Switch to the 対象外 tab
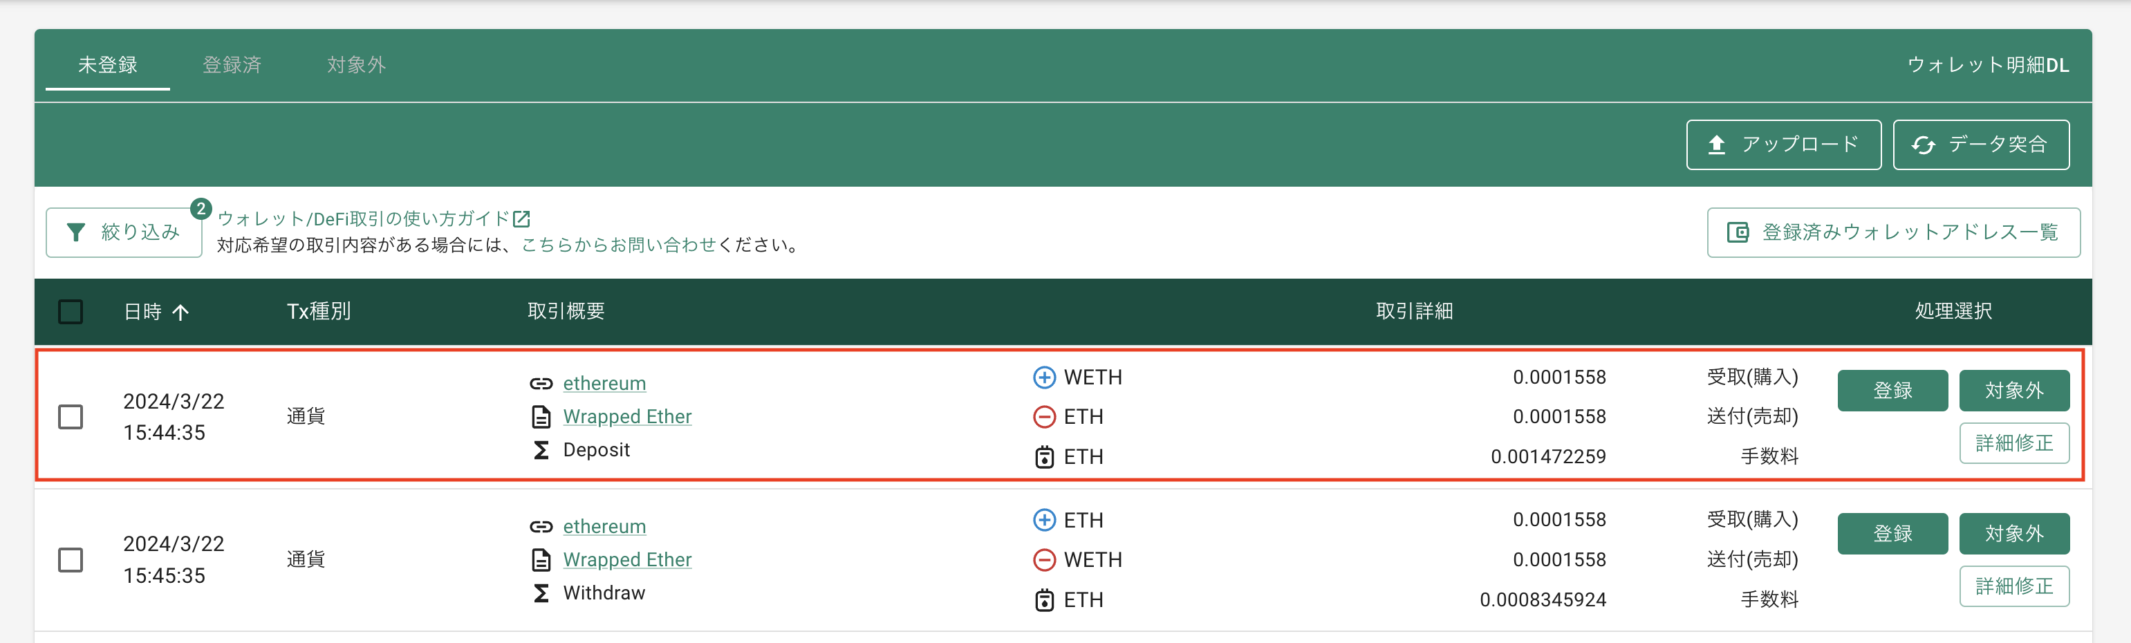Screen dimensions: 2131x643 (355, 64)
